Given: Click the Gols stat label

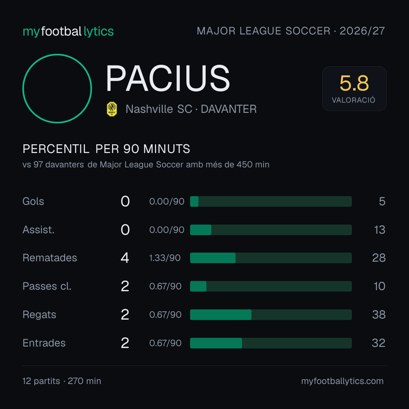Looking at the screenshot, I should [33, 201].
